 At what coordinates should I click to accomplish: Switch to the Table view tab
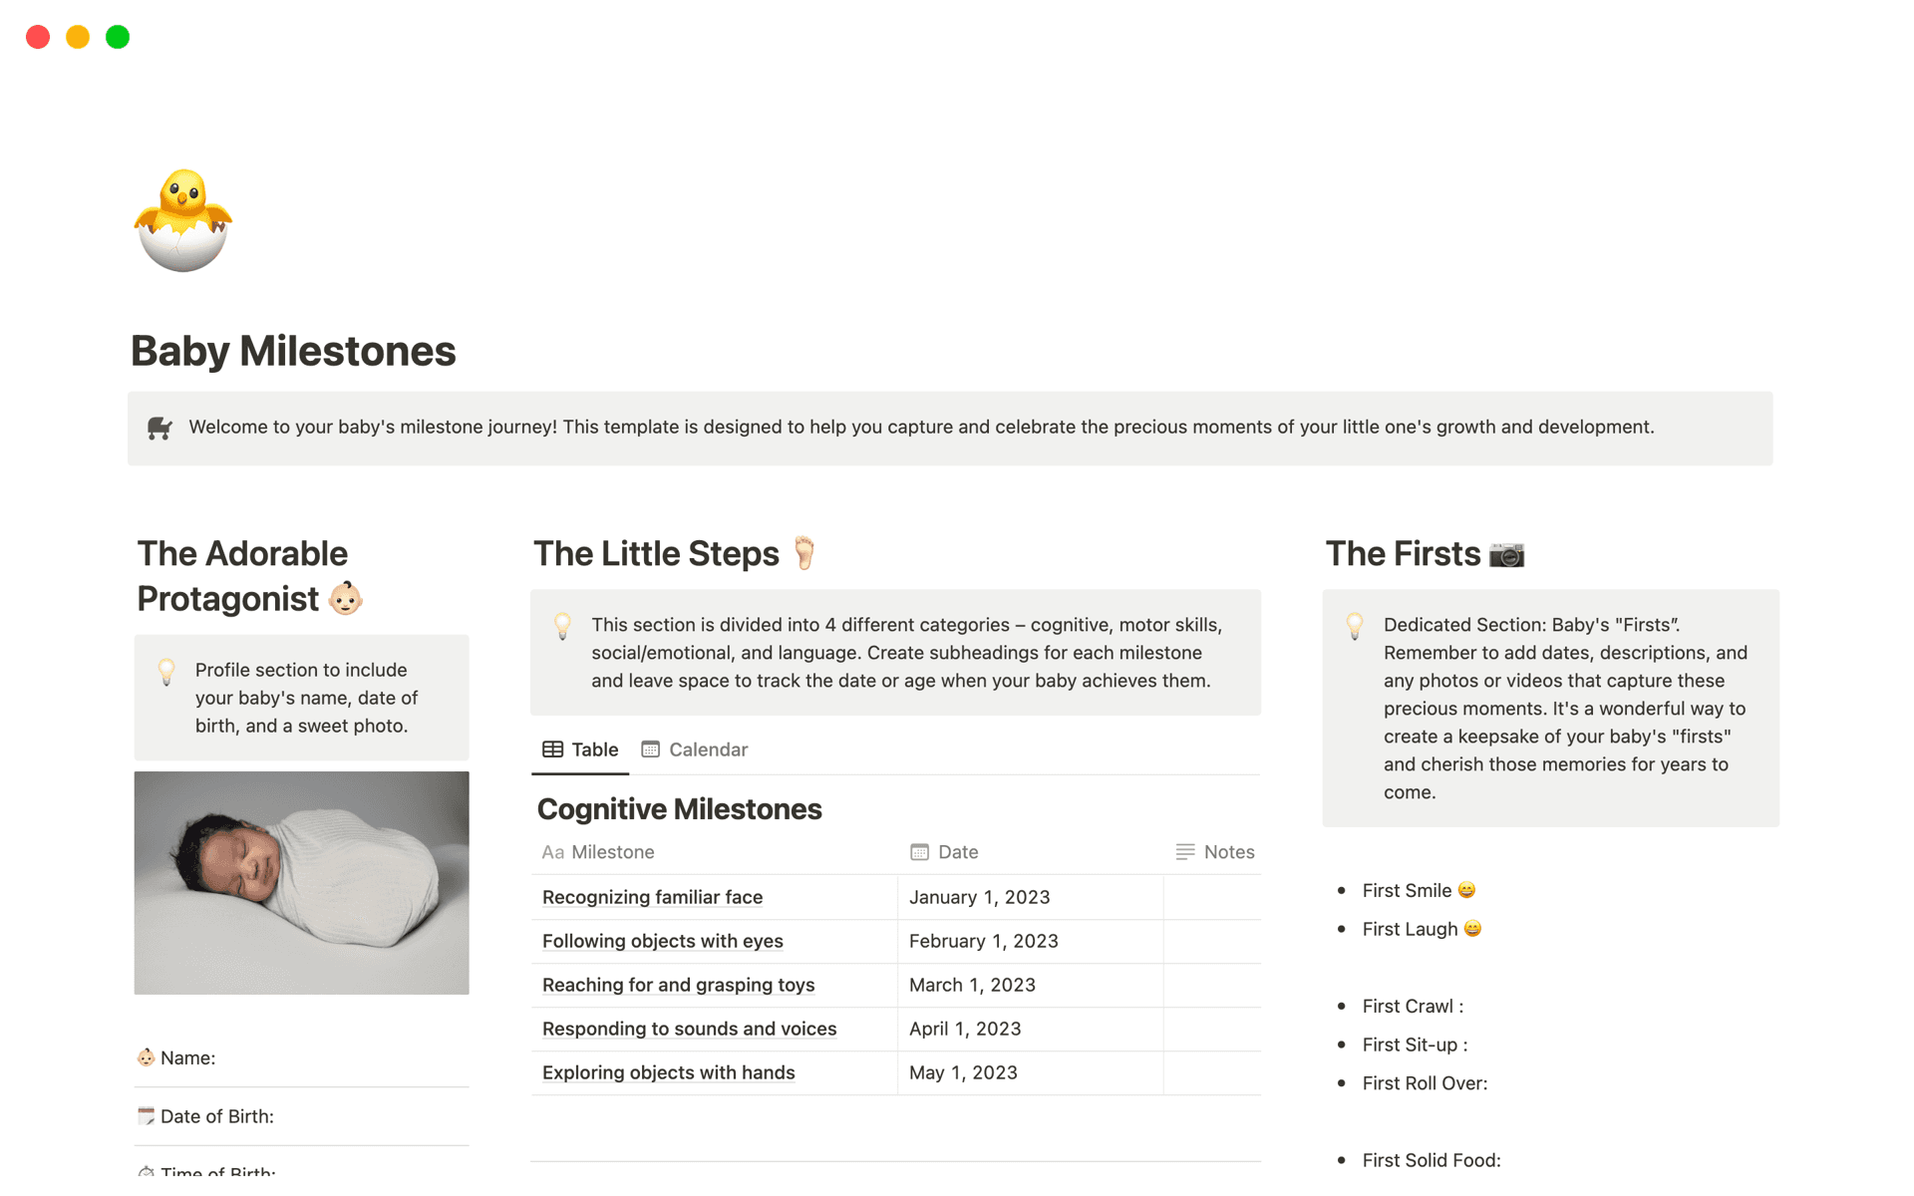(580, 749)
